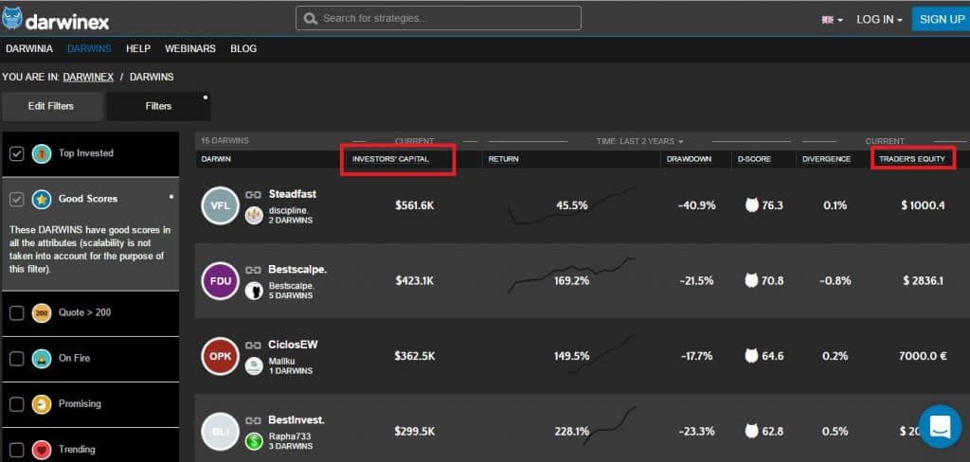This screenshot has width=970, height=462.
Task: Expand the language flag selector
Action: tap(833, 19)
